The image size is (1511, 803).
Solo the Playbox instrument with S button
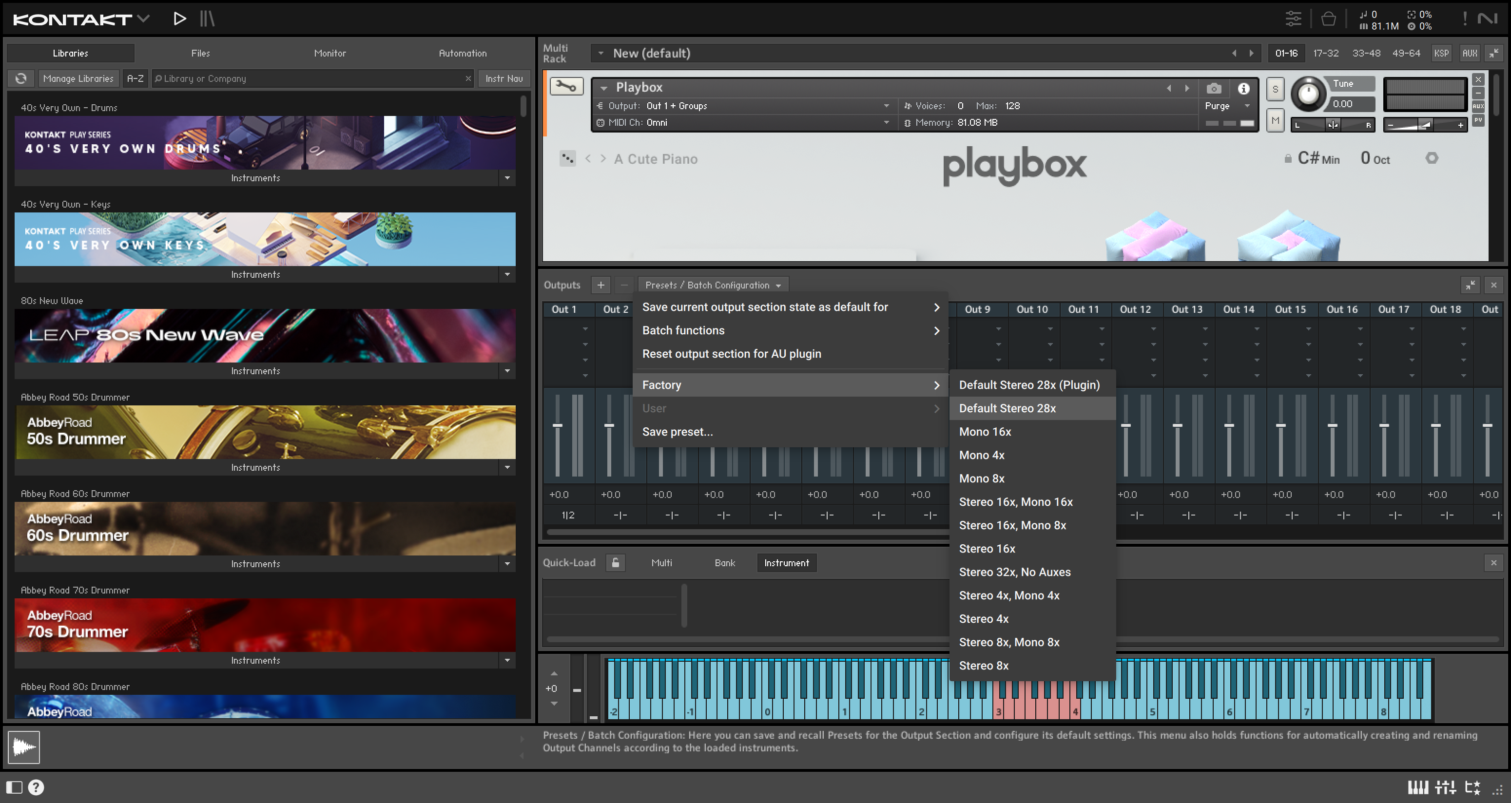coord(1275,90)
